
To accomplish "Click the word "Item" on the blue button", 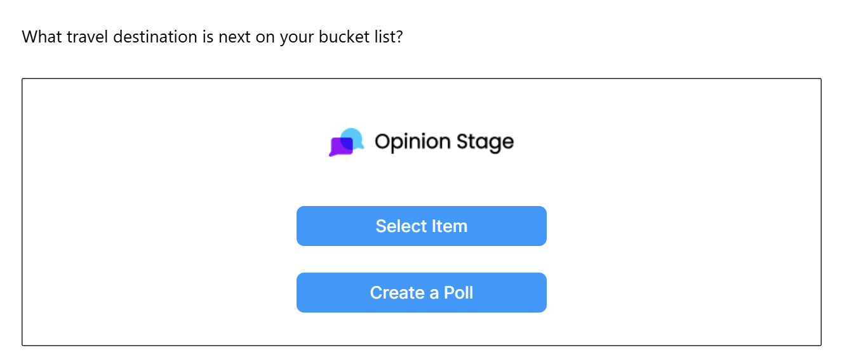I will pos(450,226).
